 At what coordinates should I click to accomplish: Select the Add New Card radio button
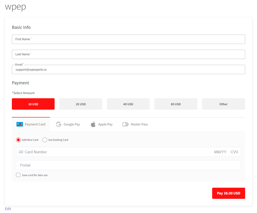18,140
